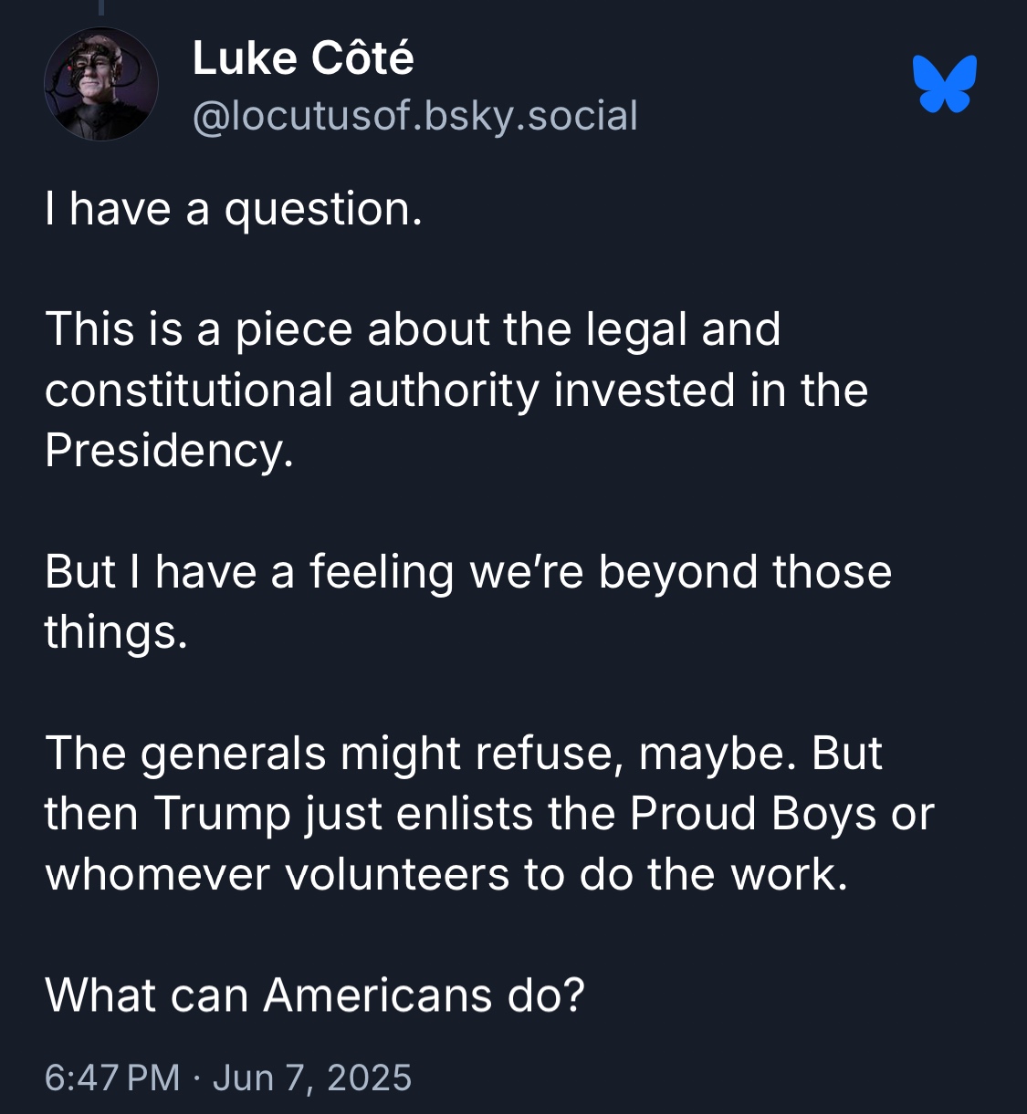Open the @locutusof.bsky.social handle

click(414, 116)
